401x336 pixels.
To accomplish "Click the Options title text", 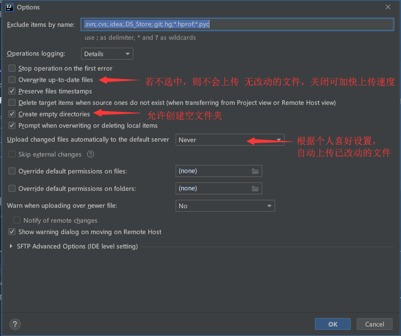I will 28,7.
